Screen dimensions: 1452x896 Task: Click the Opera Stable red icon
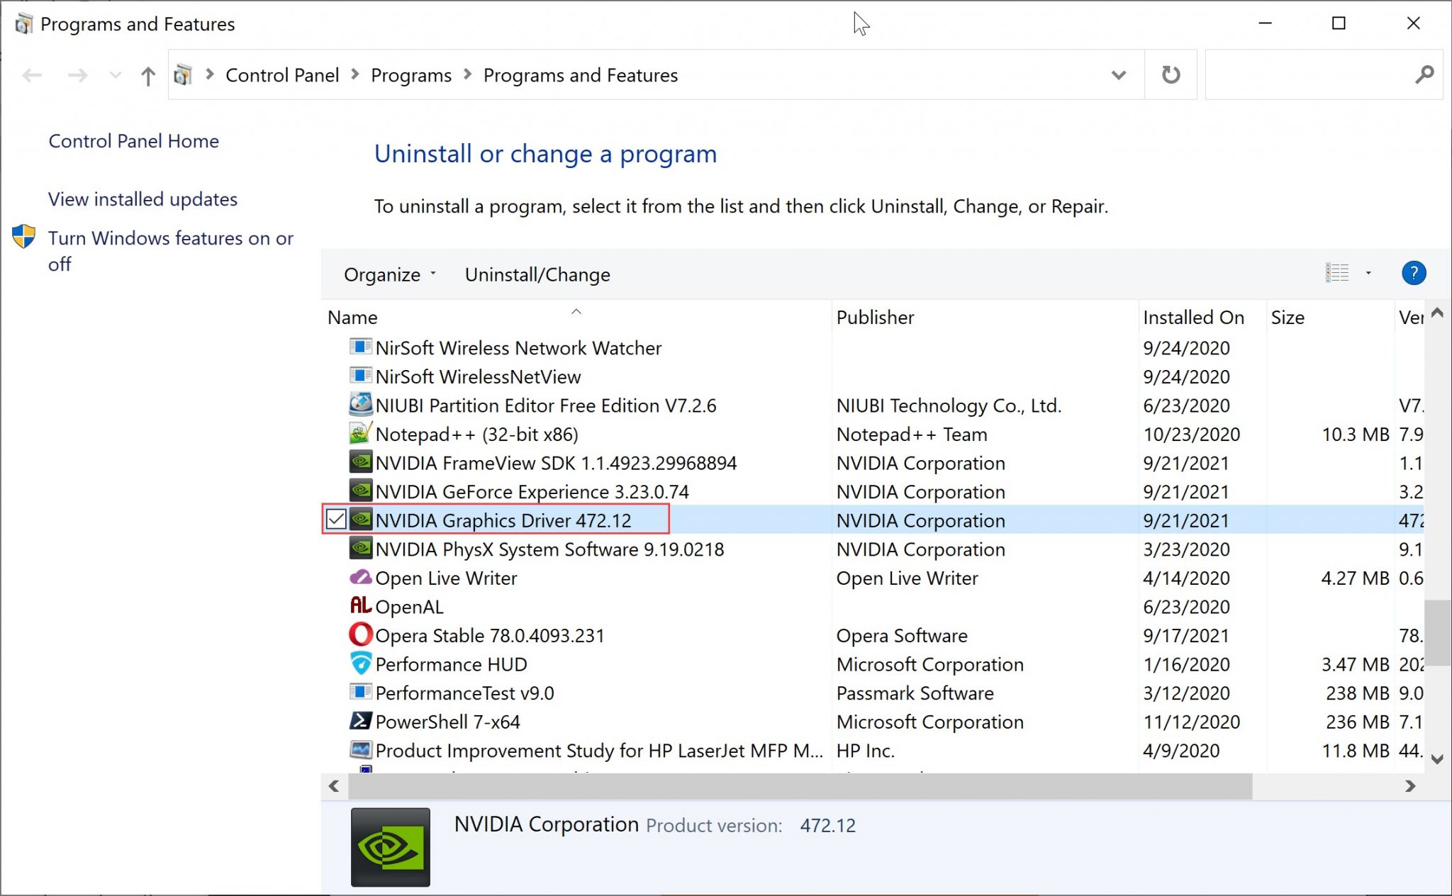[361, 634]
